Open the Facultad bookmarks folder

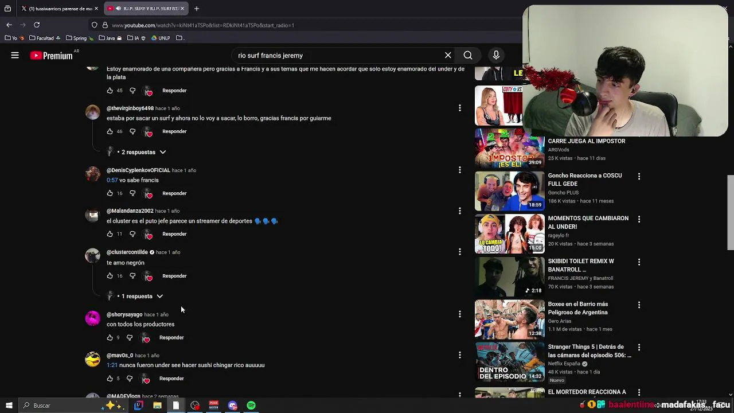tap(45, 38)
